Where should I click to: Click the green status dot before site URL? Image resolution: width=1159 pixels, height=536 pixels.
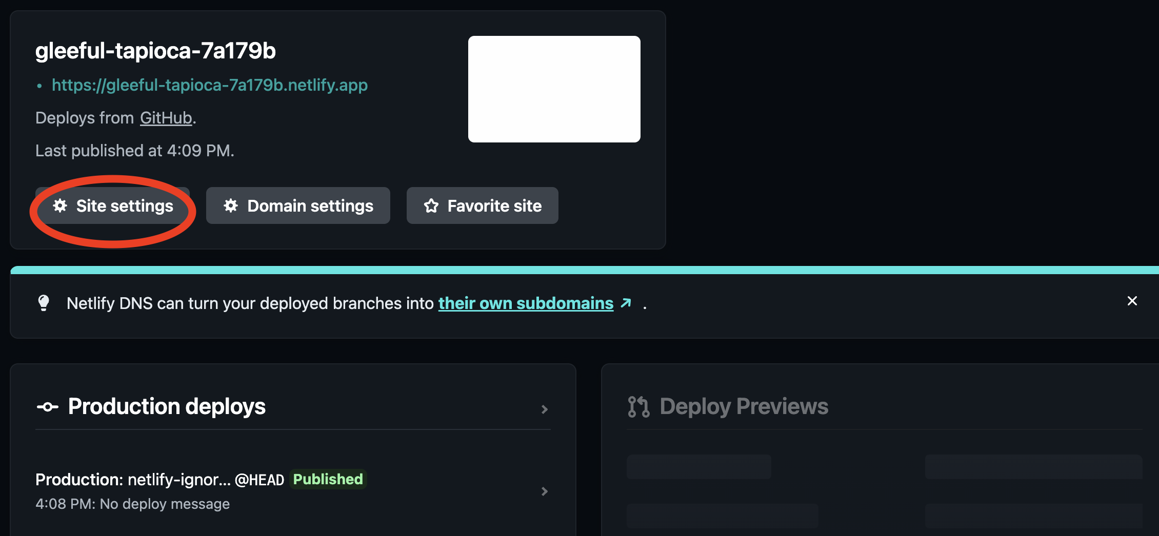click(39, 86)
